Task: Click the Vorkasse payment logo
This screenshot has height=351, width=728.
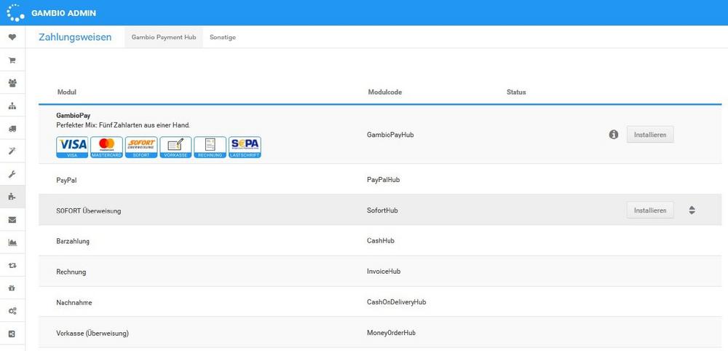Action: pyautogui.click(x=175, y=147)
